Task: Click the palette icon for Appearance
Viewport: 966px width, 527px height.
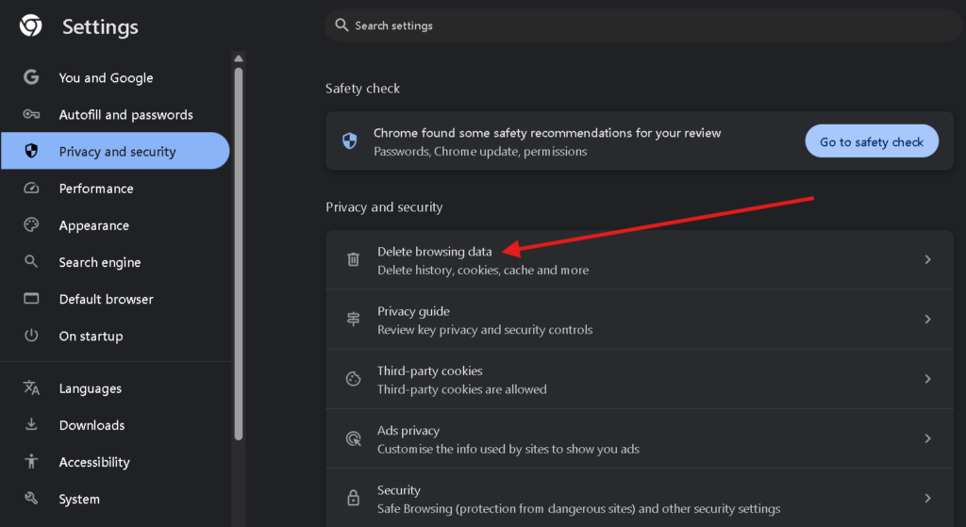Action: click(x=31, y=224)
